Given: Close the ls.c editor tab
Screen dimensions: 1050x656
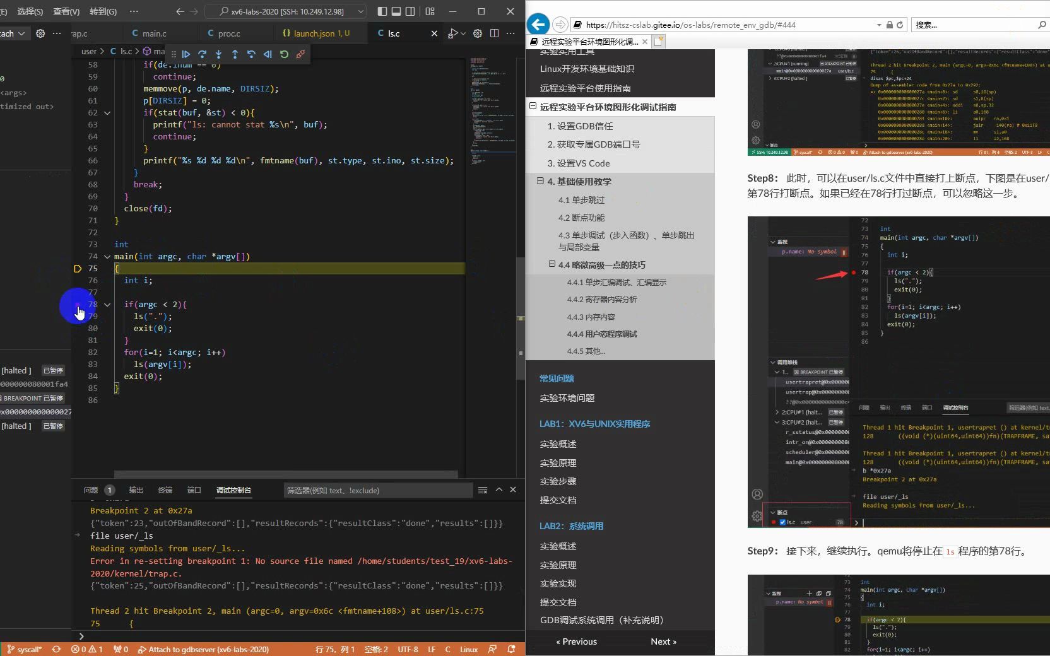Looking at the screenshot, I should (x=434, y=33).
